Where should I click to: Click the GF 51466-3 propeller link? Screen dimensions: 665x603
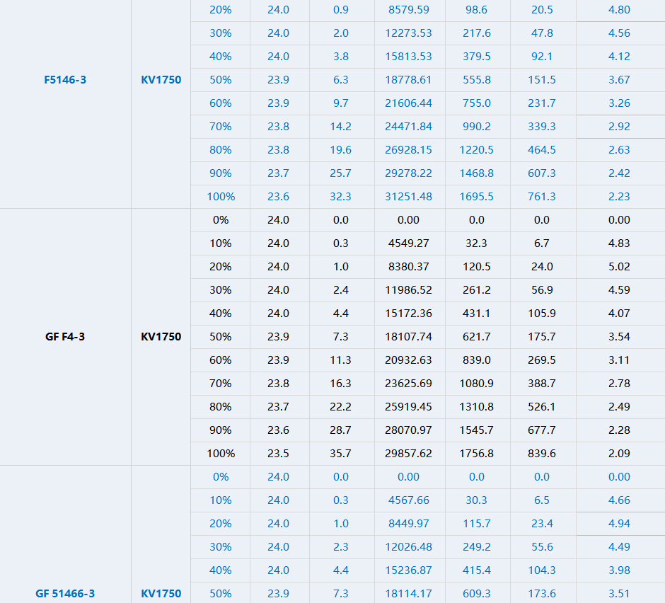coord(65,594)
